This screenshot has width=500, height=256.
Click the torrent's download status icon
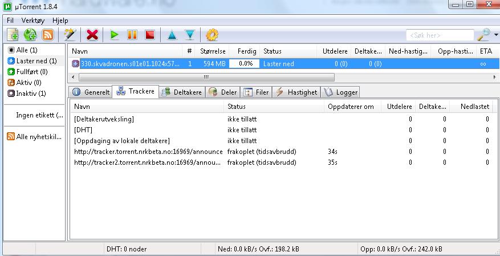(75, 64)
